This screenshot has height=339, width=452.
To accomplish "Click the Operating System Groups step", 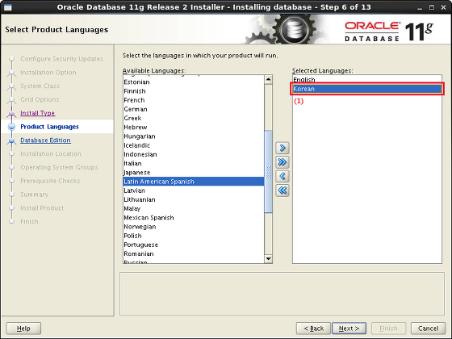I will 59,167.
